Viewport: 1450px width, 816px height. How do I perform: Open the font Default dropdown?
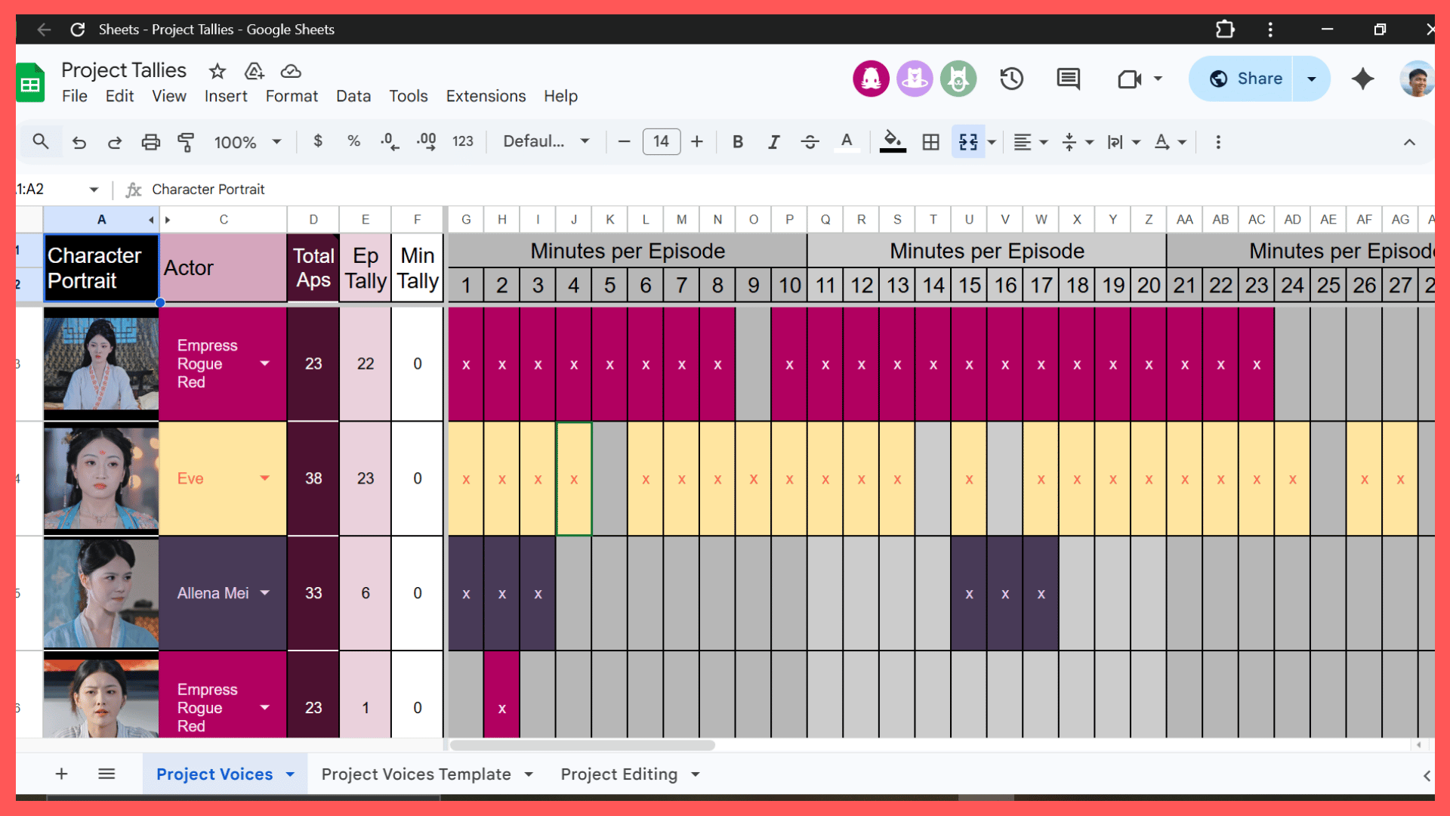(545, 142)
